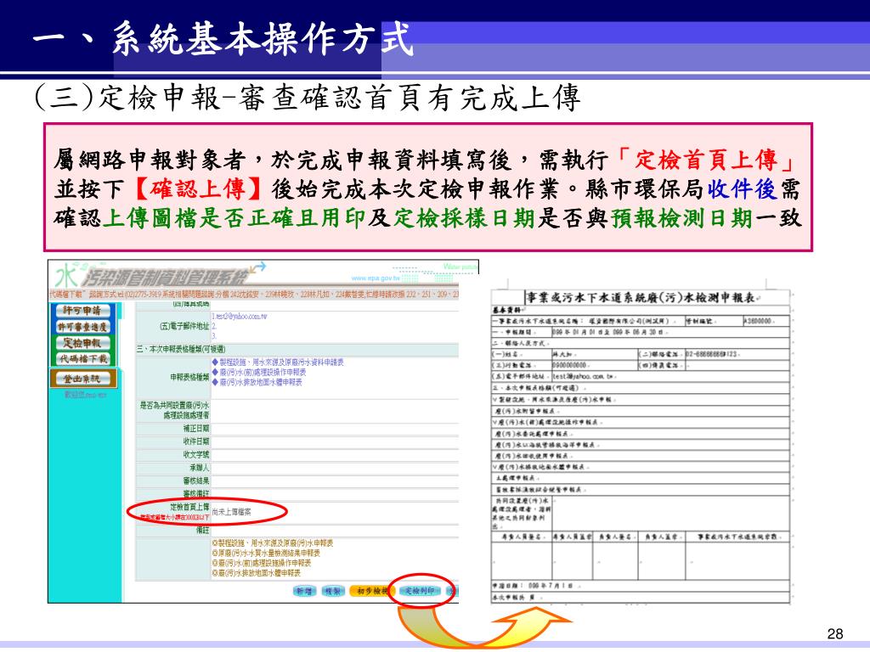Click the 補正日期 row label

(196, 429)
